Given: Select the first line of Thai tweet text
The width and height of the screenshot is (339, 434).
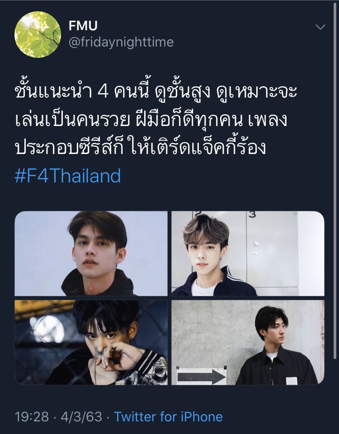Looking at the screenshot, I should click(155, 91).
